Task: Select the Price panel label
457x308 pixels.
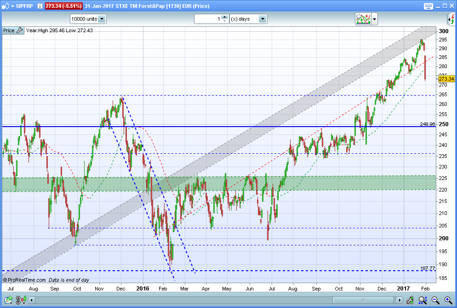Action: [x=9, y=30]
